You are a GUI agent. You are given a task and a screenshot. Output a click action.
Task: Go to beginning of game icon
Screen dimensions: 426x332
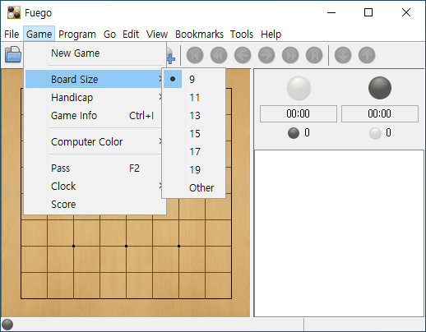tap(195, 55)
